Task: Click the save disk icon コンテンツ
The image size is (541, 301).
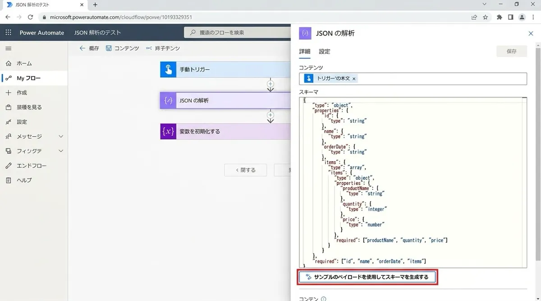Action: click(x=109, y=48)
